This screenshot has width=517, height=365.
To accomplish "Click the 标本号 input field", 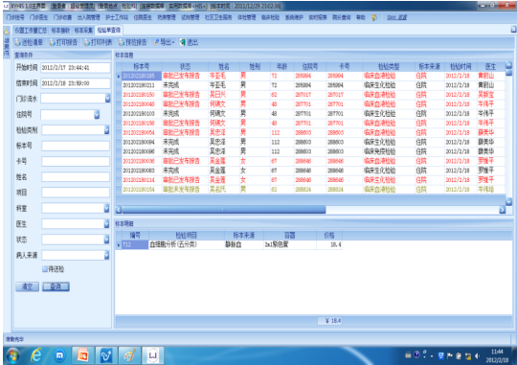I will tap(76, 146).
